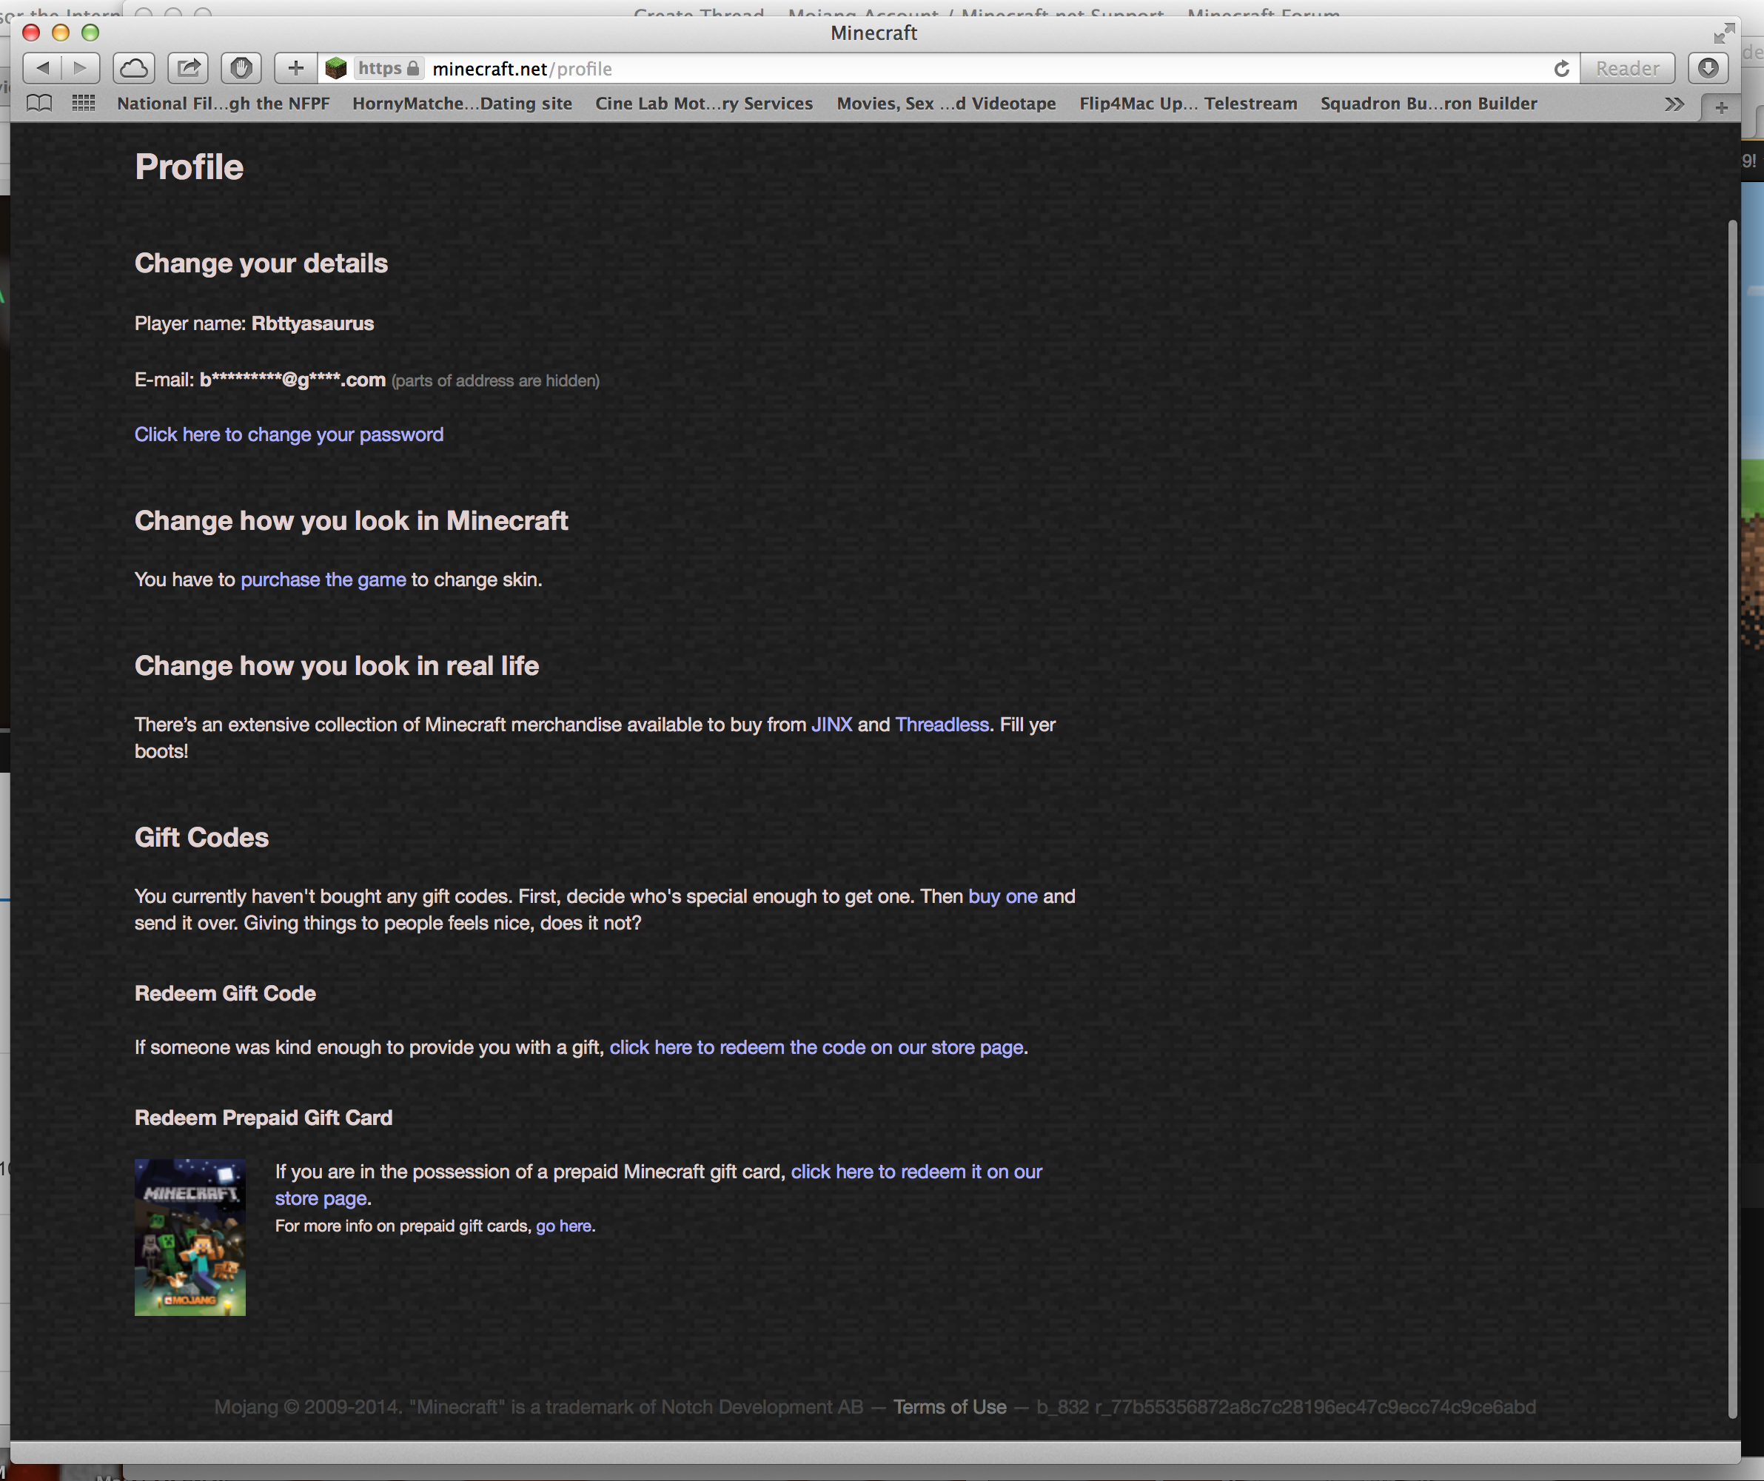Reload the page with the refresh icon

(x=1560, y=69)
